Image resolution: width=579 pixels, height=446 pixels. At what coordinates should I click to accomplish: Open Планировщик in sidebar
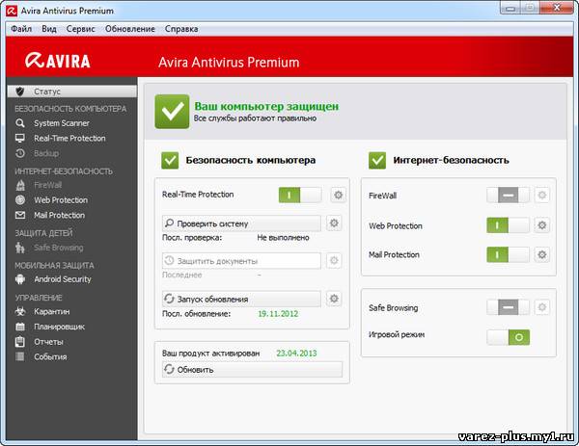[x=60, y=327]
